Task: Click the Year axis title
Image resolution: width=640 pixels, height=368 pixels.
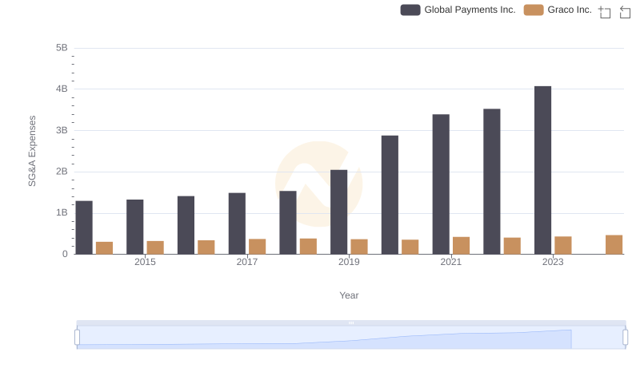Action: (349, 295)
